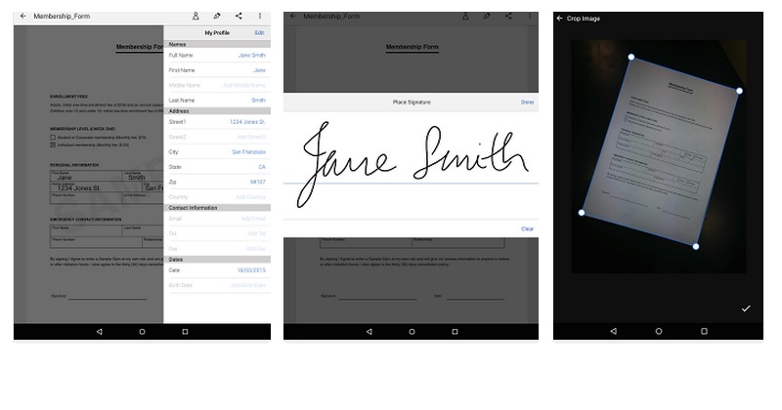The height and width of the screenshot is (410, 782).
Task: Tap the handwritten Jane Smith signature pad
Action: 411,165
